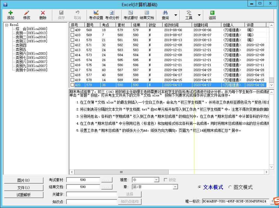Click the 评语 column header
The width and height of the screenshot is (279, 208).
(256, 25)
